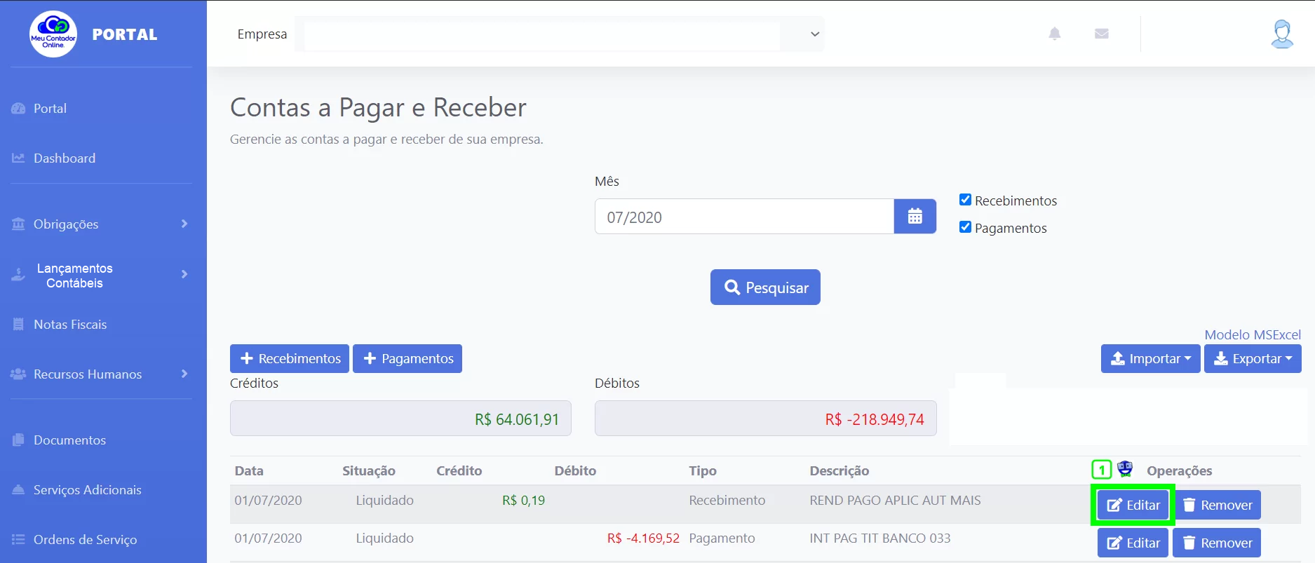Open the user profile avatar

pyautogui.click(x=1282, y=34)
